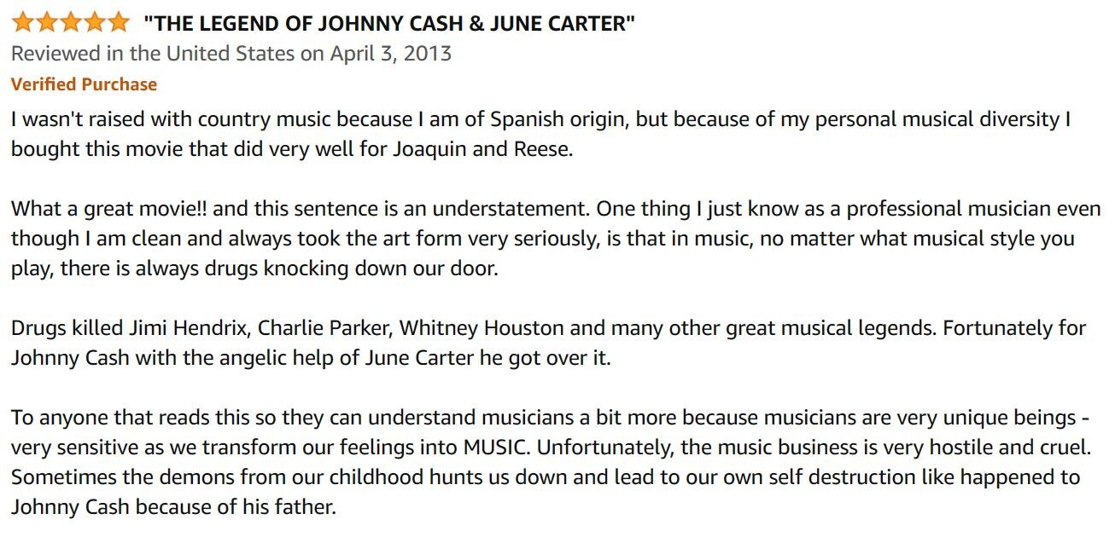Click the capitalized word "MUSIC" in the review
The image size is (1115, 537).
(495, 447)
